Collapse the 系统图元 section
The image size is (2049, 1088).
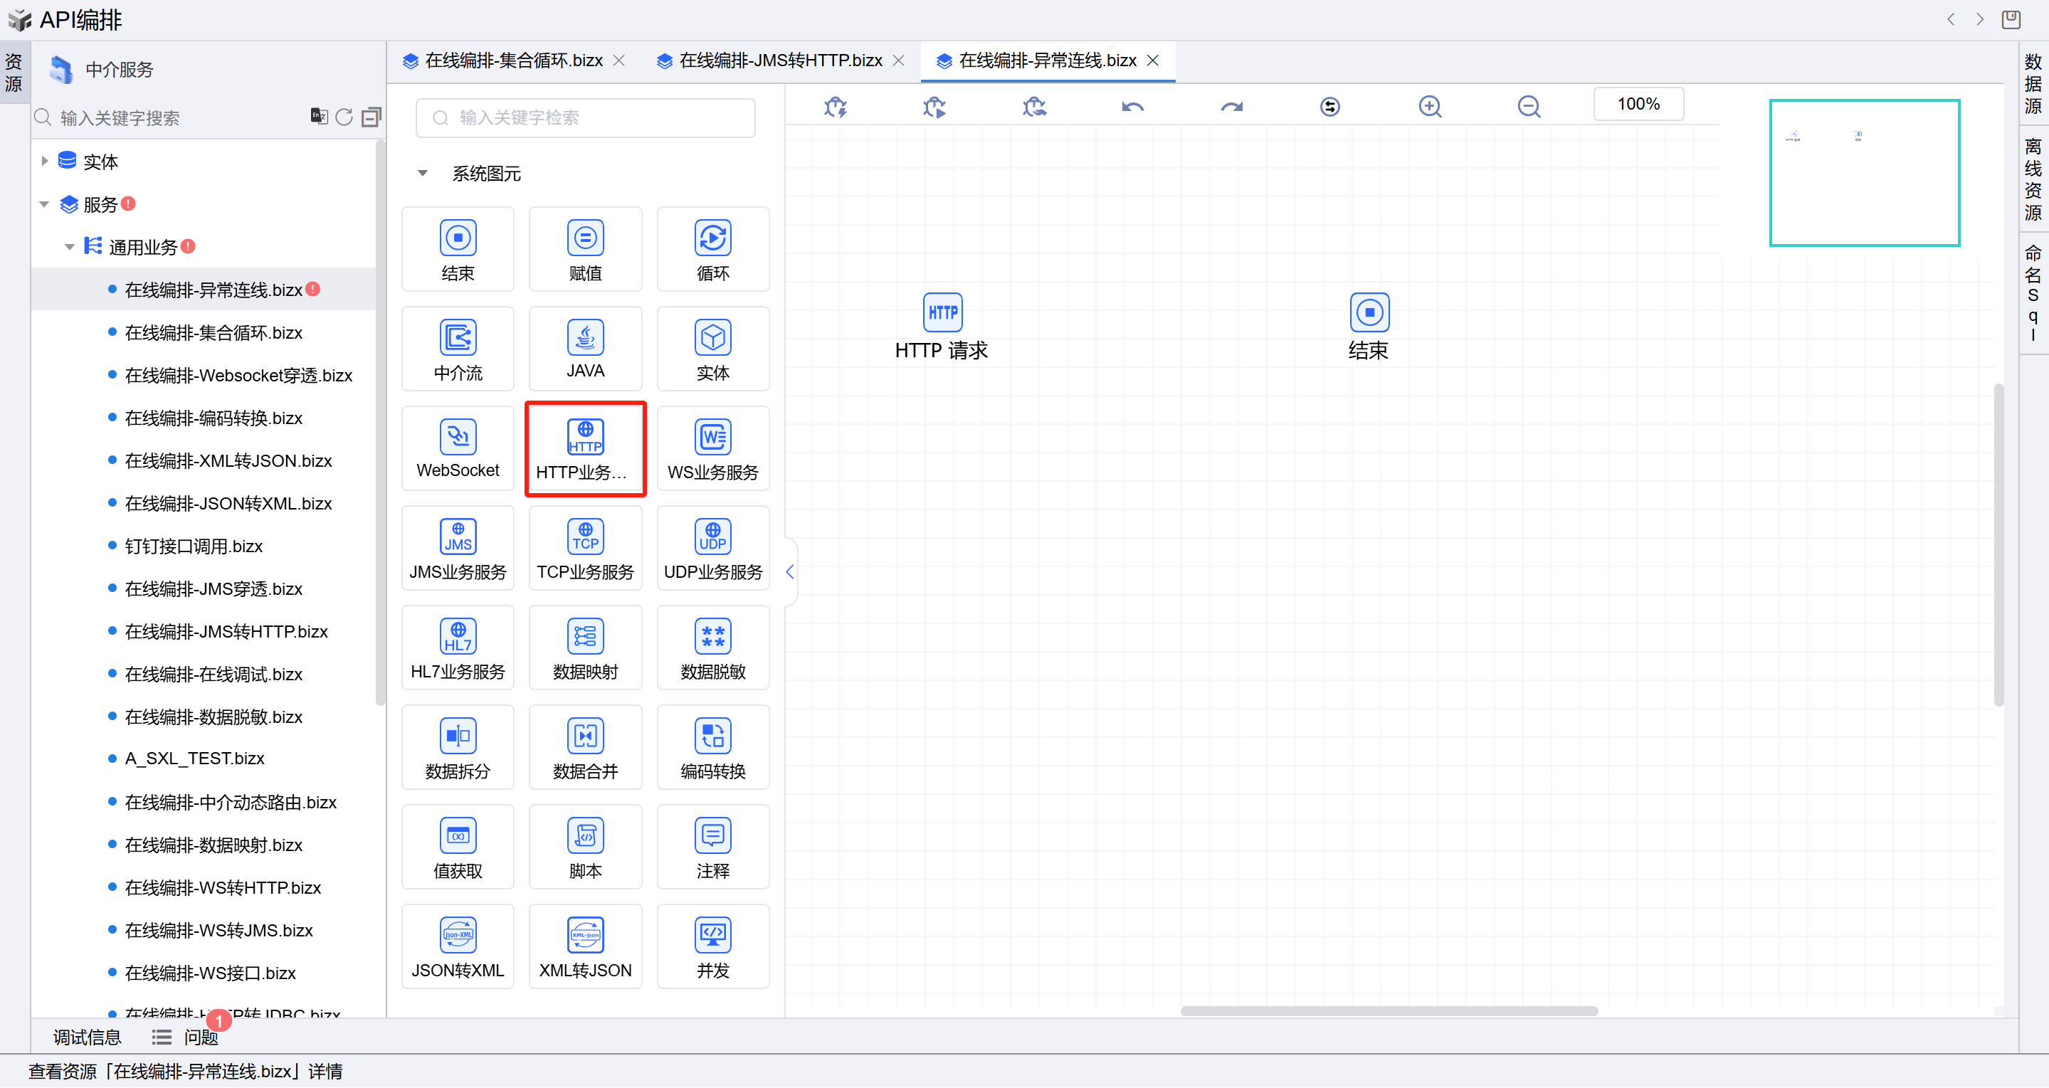422,174
